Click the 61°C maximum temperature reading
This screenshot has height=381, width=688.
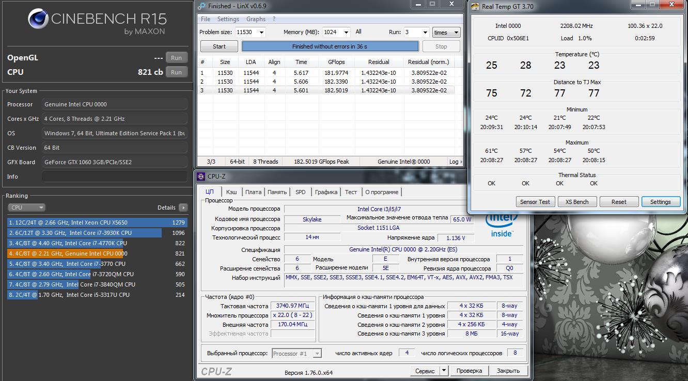click(x=491, y=151)
